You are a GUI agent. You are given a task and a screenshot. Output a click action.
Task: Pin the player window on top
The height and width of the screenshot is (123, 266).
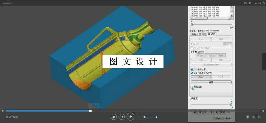(250, 3)
